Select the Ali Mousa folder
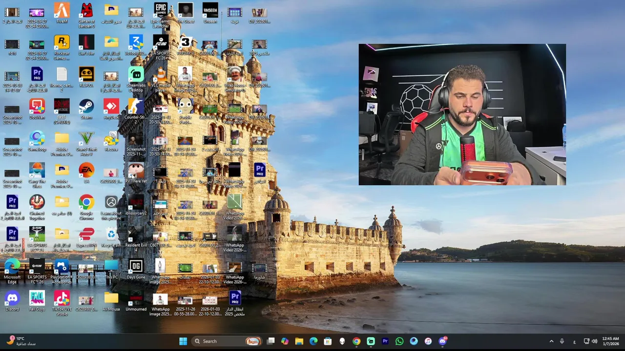The width and height of the screenshot is (625, 351). pyautogui.click(x=111, y=301)
